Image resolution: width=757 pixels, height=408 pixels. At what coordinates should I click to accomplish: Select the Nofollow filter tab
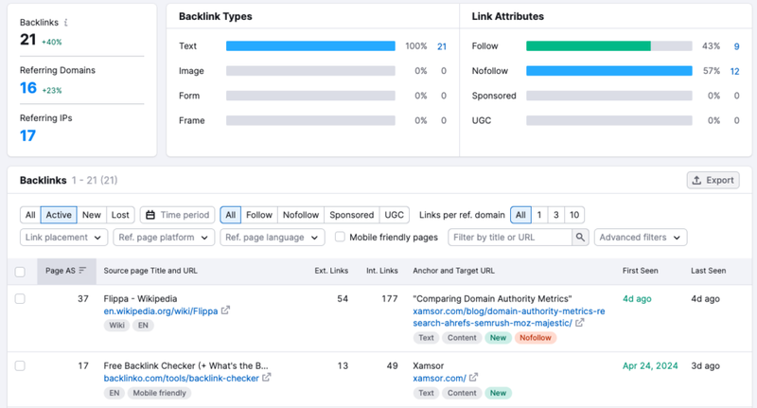click(301, 215)
